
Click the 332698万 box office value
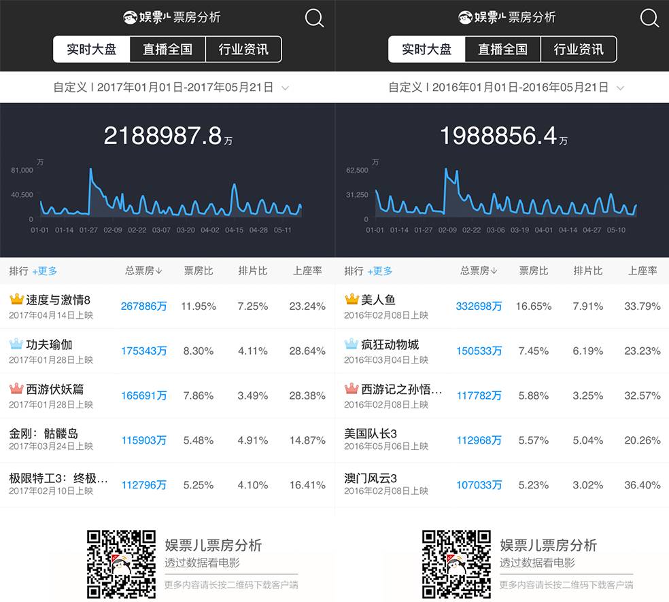479,306
